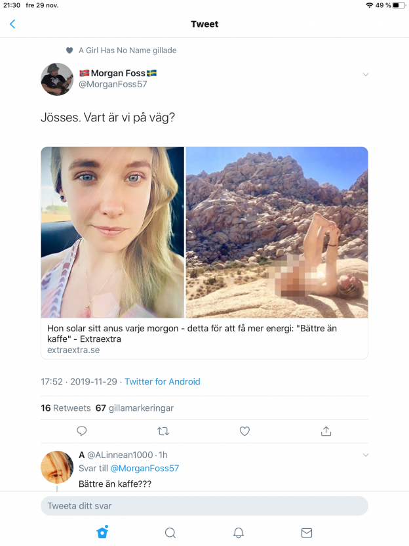This screenshot has width=409, height=546.
Task: Open the extraextra.se article link card
Action: 204,253
